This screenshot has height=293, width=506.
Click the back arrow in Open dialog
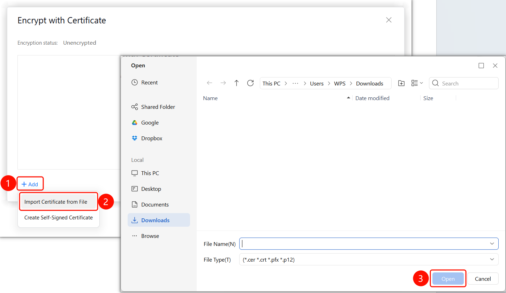coord(210,83)
